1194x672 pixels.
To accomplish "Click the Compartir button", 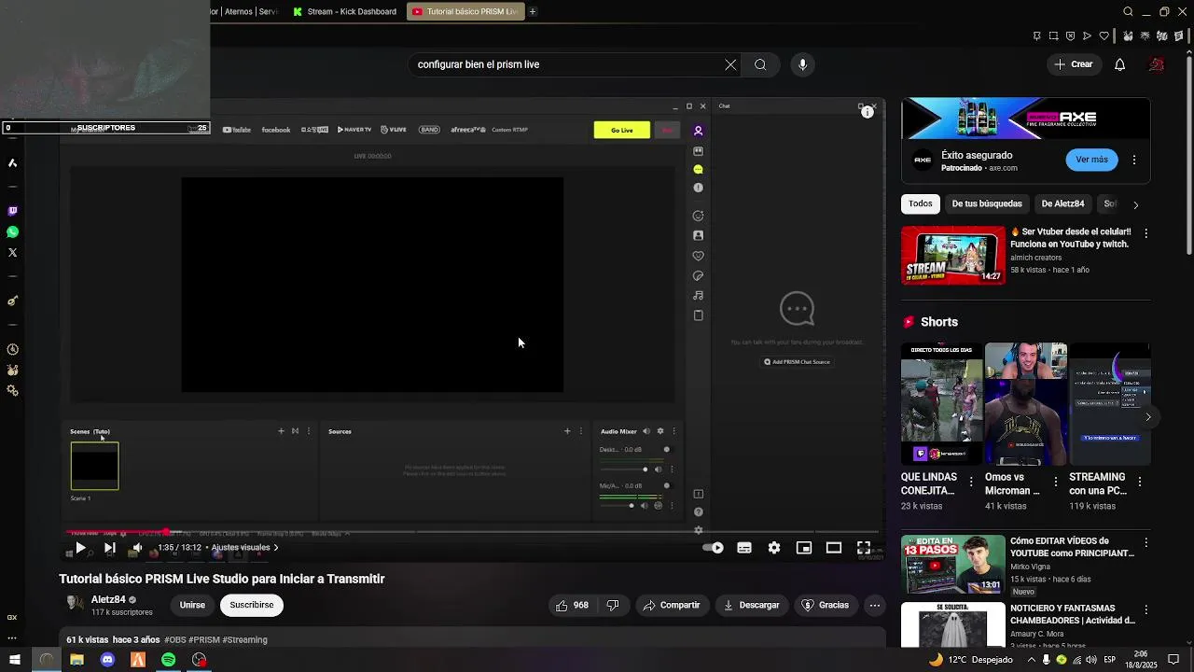I will (x=672, y=605).
